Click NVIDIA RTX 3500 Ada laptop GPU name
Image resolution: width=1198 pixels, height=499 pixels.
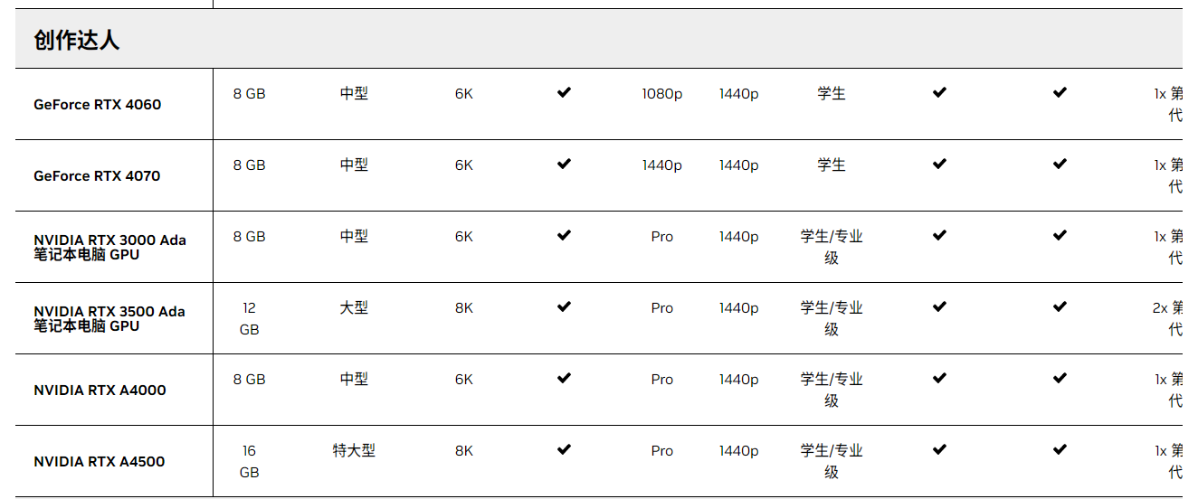109,318
